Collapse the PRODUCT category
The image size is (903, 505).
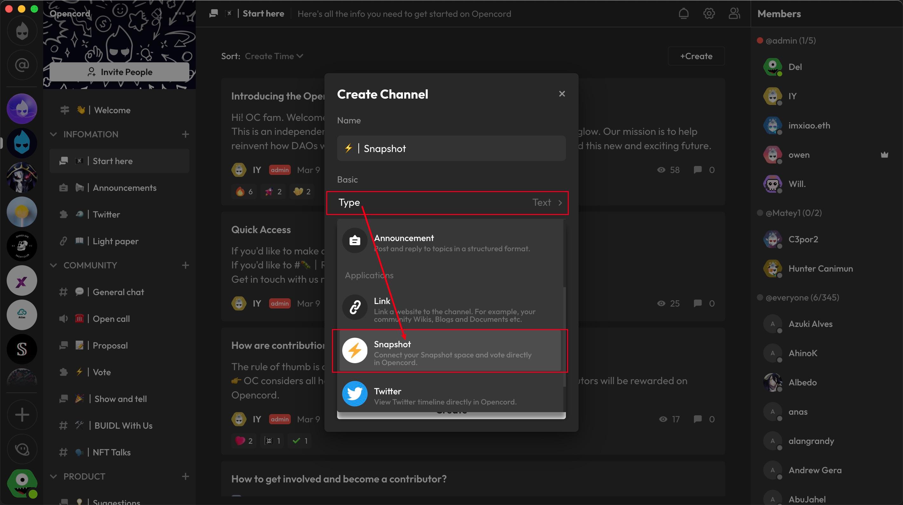[53, 476]
